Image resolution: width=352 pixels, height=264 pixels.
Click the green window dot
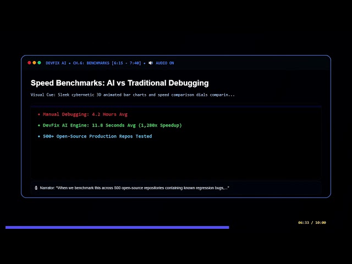point(39,63)
